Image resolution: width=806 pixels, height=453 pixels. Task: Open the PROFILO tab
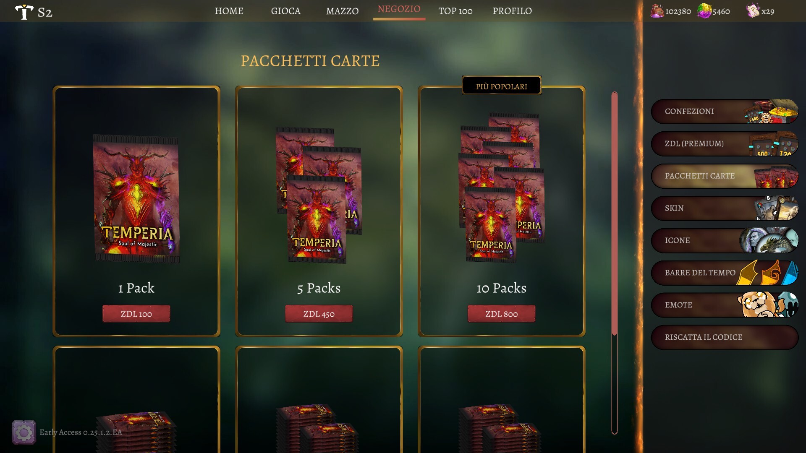coord(512,11)
